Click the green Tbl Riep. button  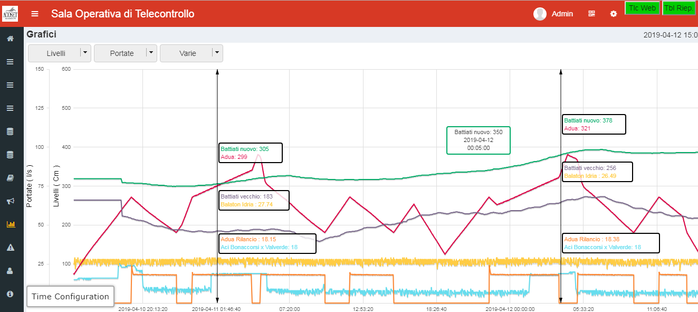[680, 8]
